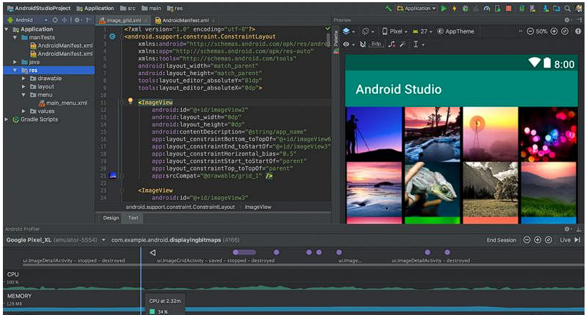Click Palette vertical tab

pyautogui.click(x=336, y=39)
